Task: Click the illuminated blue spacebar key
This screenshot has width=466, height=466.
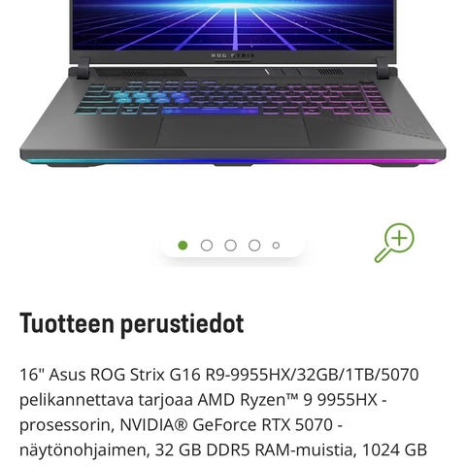Action: pyautogui.click(x=210, y=112)
